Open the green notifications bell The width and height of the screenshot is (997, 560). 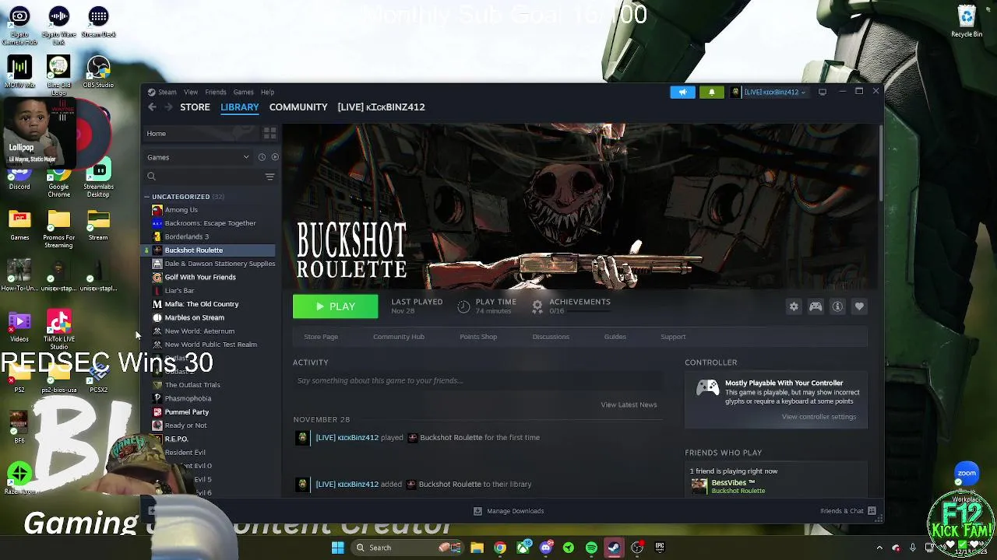(x=711, y=92)
